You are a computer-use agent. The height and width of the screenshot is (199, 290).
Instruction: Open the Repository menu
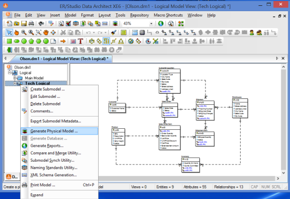coord(140,15)
